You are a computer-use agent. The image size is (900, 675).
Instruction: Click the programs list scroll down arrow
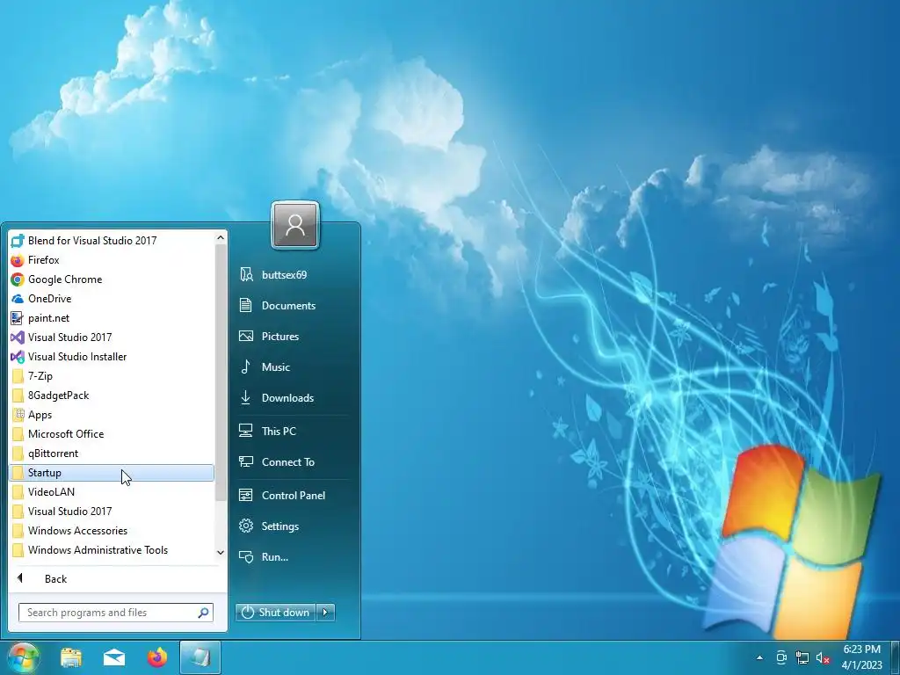point(221,552)
